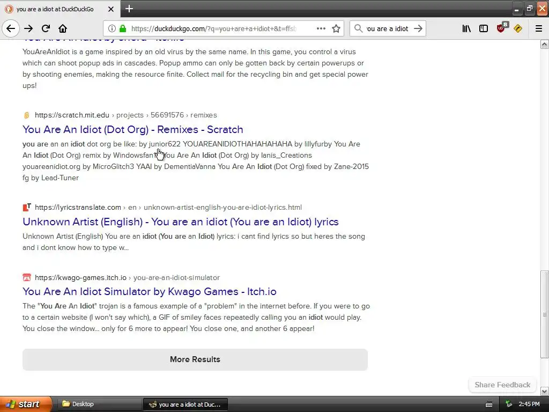Click the Scratch favicon next to scratch.mit.edu

tap(27, 115)
